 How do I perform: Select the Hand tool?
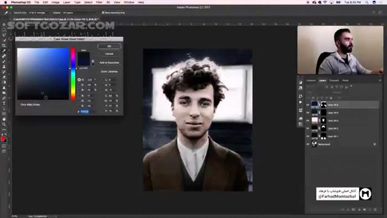point(4,119)
